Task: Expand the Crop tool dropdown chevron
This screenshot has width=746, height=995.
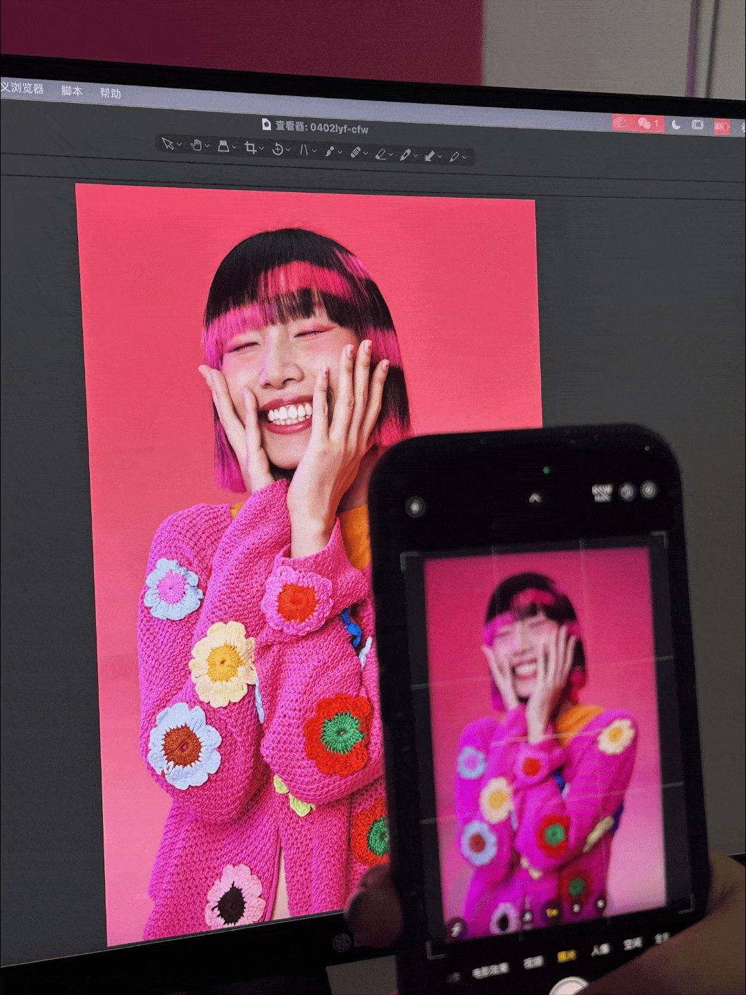Action: point(262,149)
